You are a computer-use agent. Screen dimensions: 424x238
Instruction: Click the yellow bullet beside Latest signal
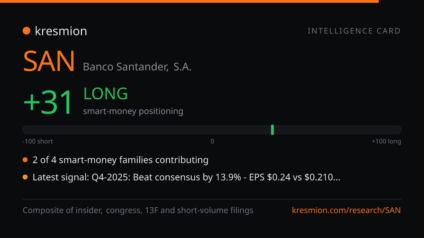click(25, 177)
